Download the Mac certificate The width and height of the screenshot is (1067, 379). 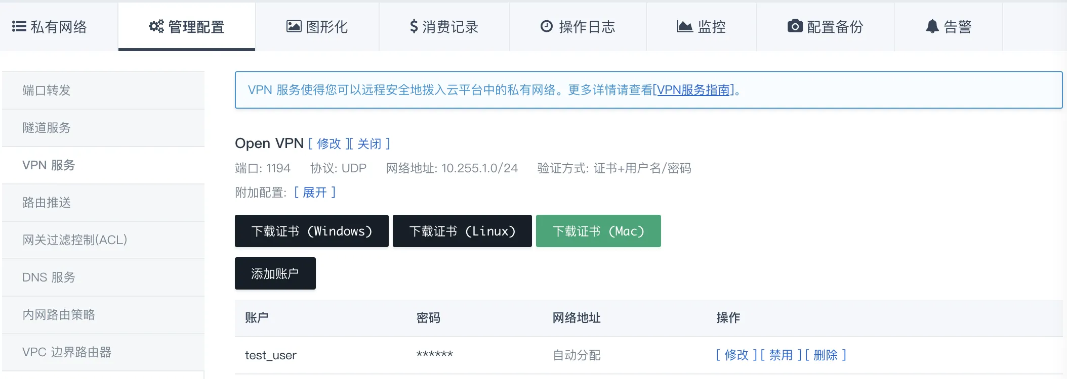pyautogui.click(x=598, y=231)
